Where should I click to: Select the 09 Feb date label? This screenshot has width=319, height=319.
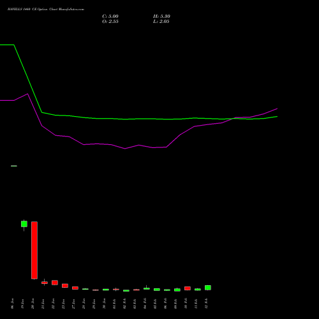tap(175, 304)
